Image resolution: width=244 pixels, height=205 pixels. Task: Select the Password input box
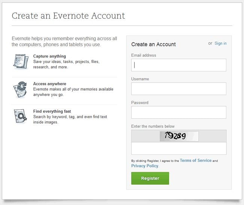179,112
